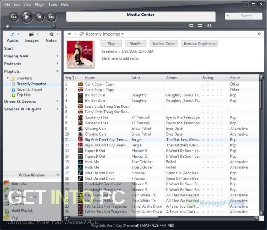The image size is (267, 230).
Task: Expand the arrow next to Images
Action: click(38, 34)
